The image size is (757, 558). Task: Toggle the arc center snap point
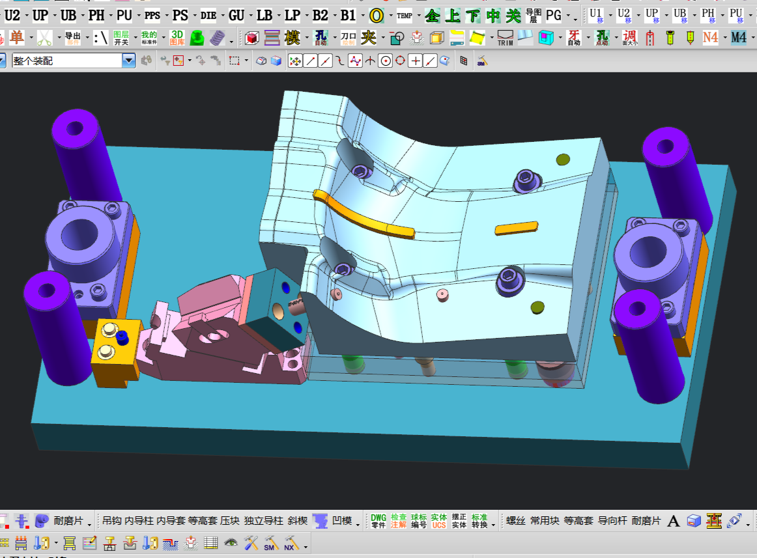385,61
